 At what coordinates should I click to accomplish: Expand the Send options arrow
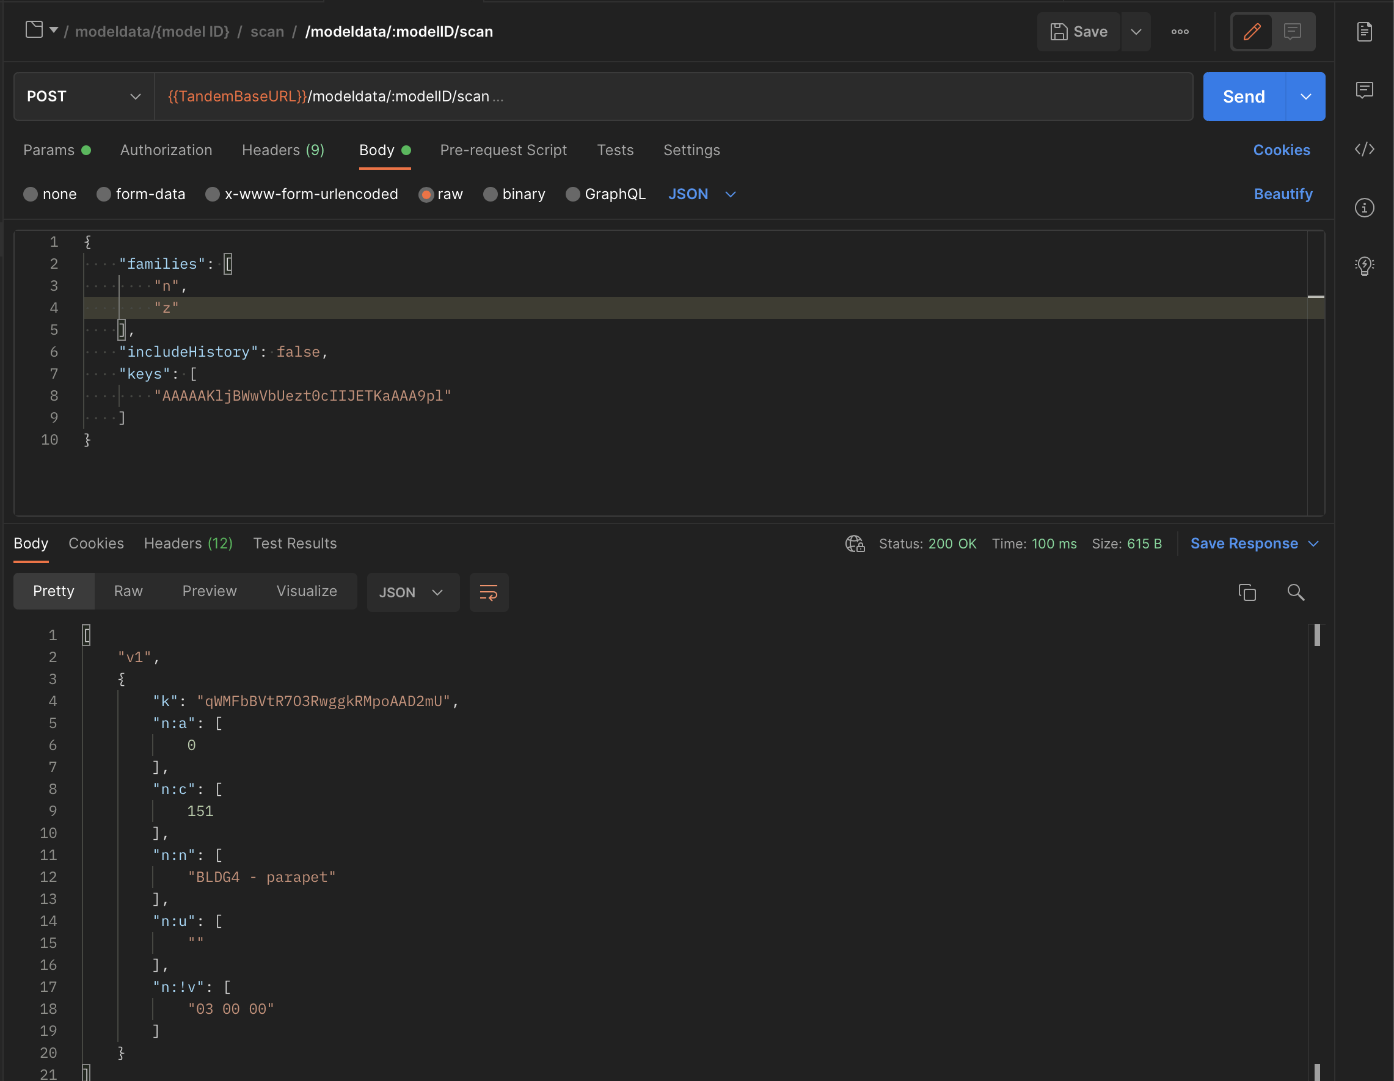point(1305,96)
